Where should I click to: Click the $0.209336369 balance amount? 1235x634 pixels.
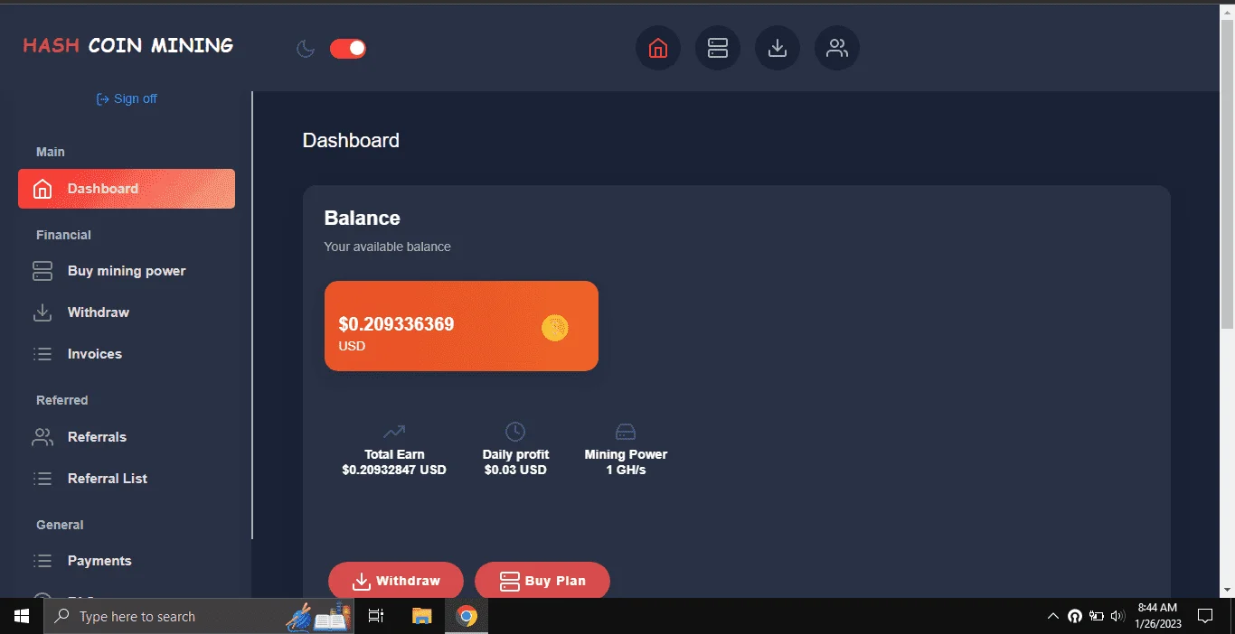point(396,324)
